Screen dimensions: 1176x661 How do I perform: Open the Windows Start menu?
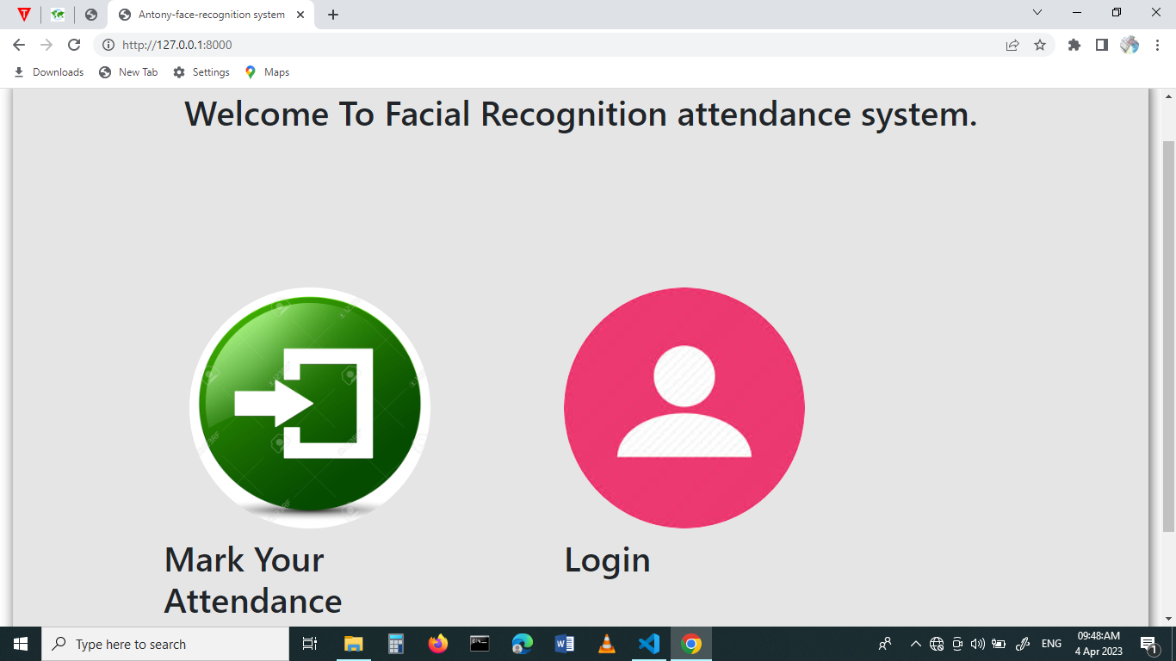[21, 644]
